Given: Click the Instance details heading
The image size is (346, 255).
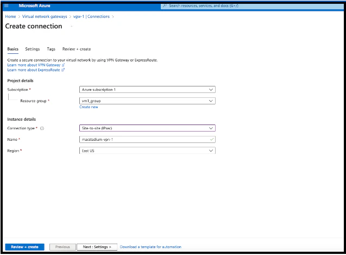Looking at the screenshot, I should click(21, 119).
